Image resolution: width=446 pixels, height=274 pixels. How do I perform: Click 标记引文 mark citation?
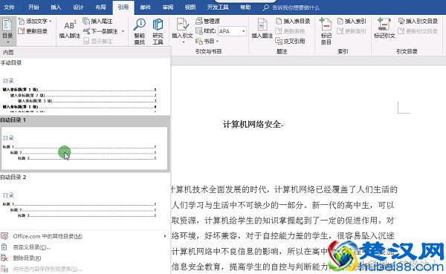(x=384, y=28)
